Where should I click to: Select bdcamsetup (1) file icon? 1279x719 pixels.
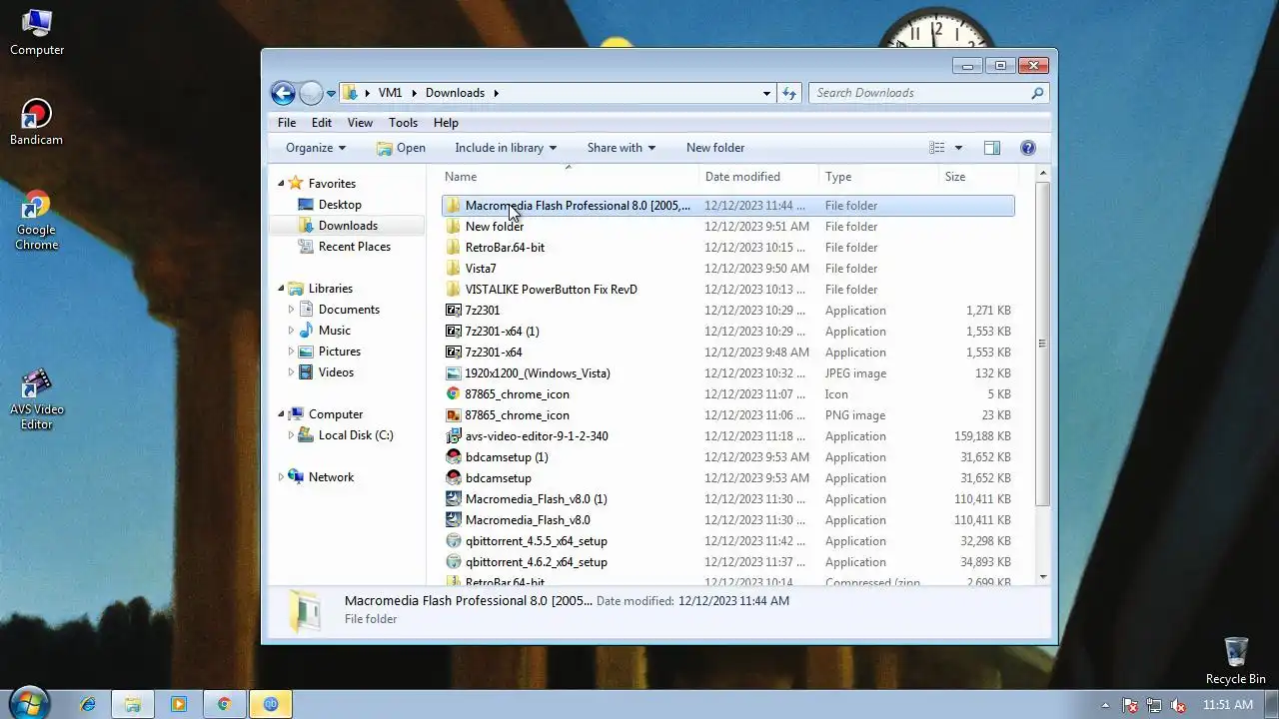point(454,457)
